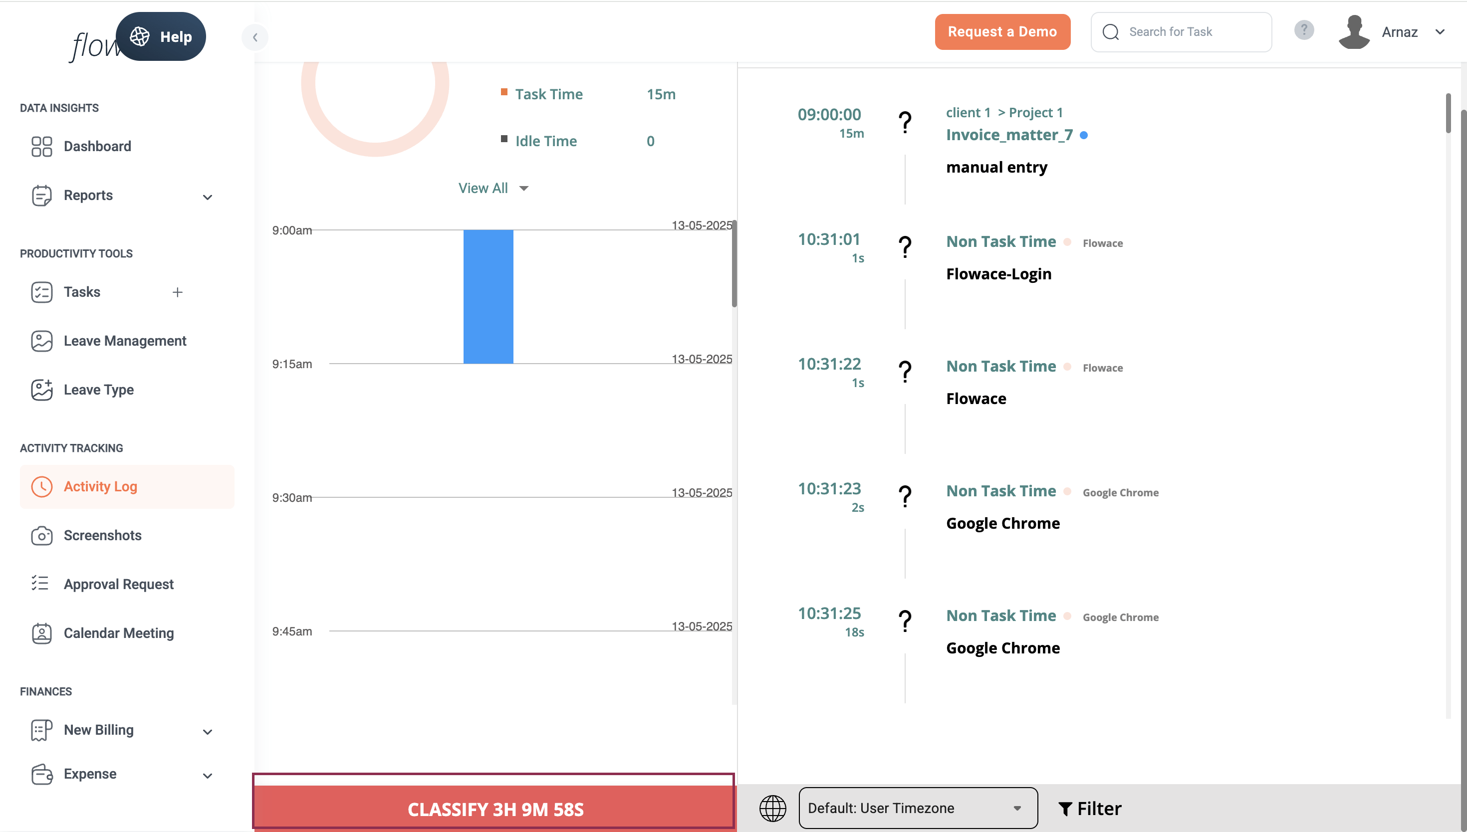This screenshot has height=832, width=1467.
Task: Click the question mark help icon in header
Action: [x=1303, y=30]
